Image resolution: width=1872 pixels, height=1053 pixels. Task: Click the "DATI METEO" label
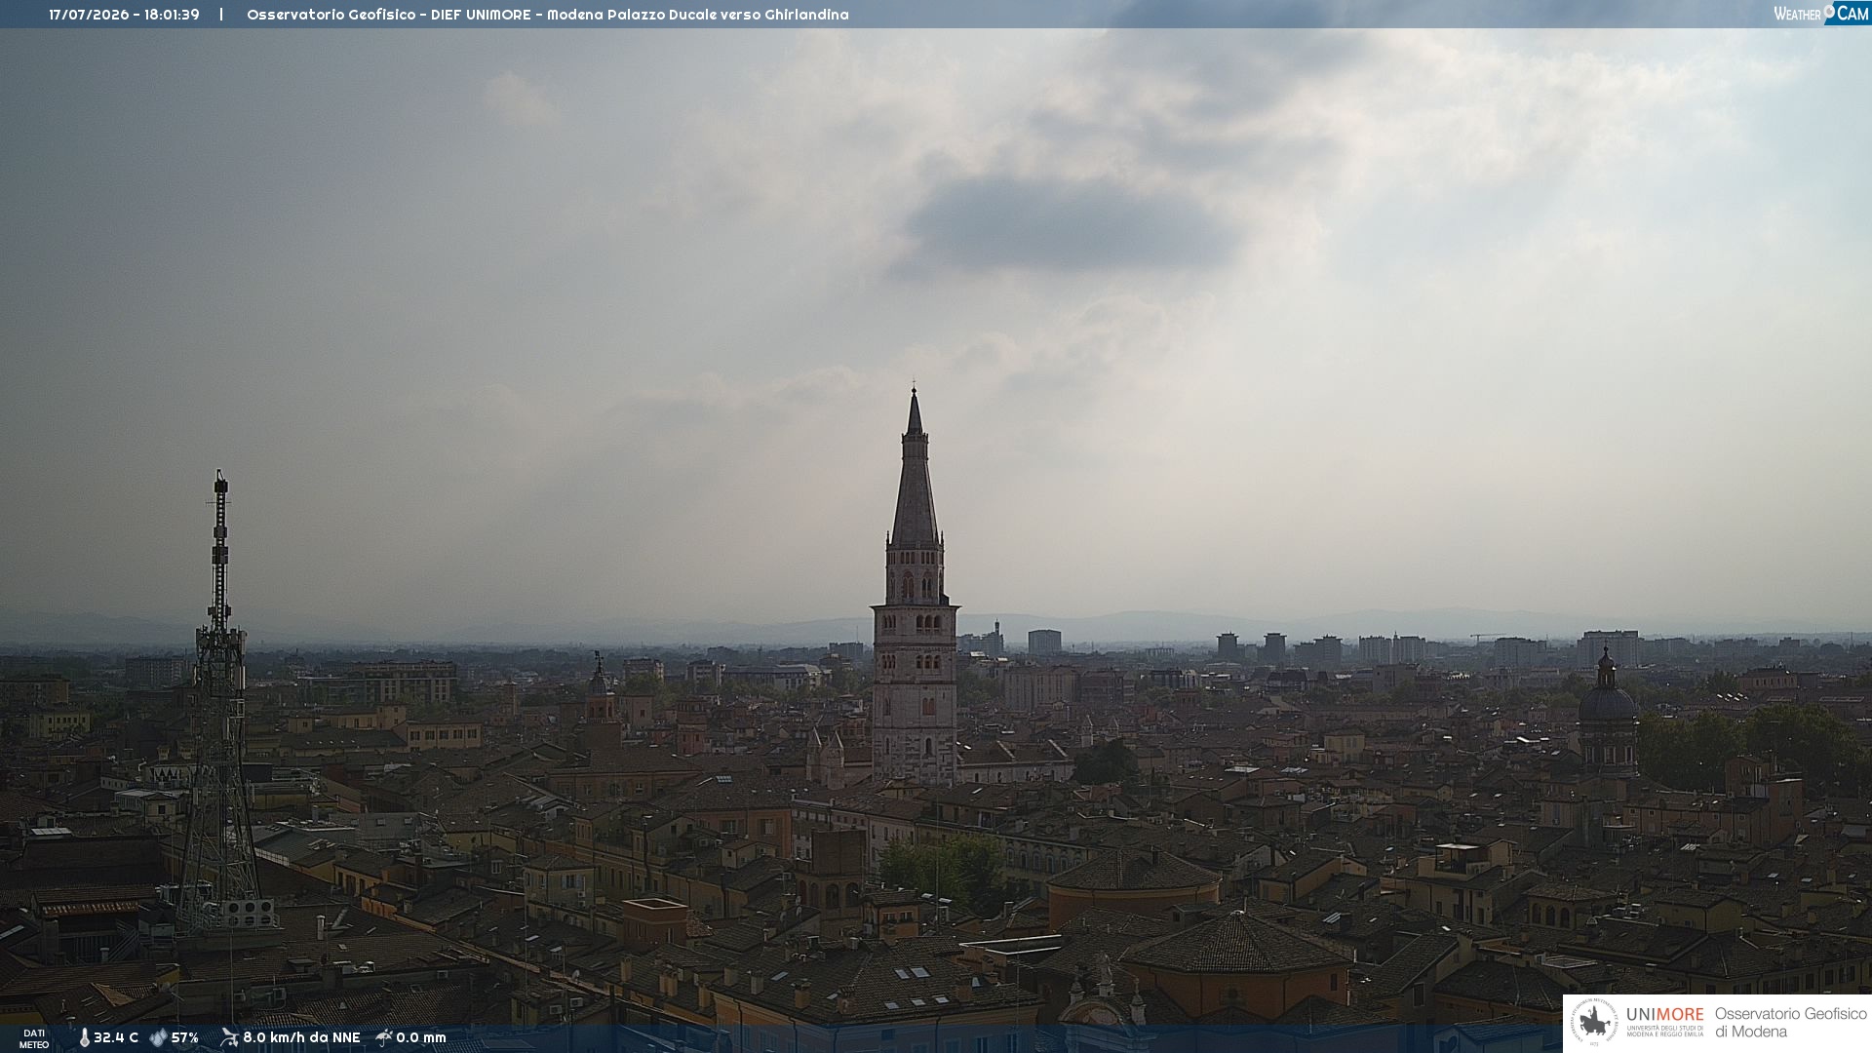pyautogui.click(x=34, y=1039)
